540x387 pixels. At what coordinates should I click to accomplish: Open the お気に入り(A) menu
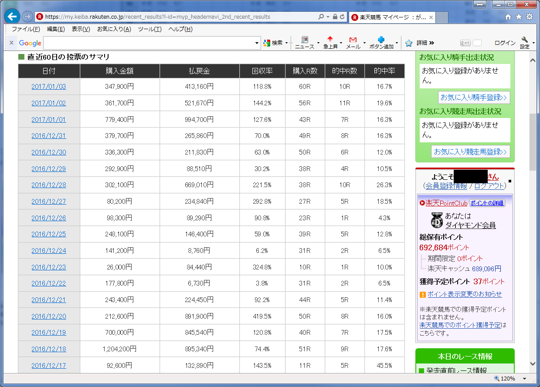coord(114,29)
